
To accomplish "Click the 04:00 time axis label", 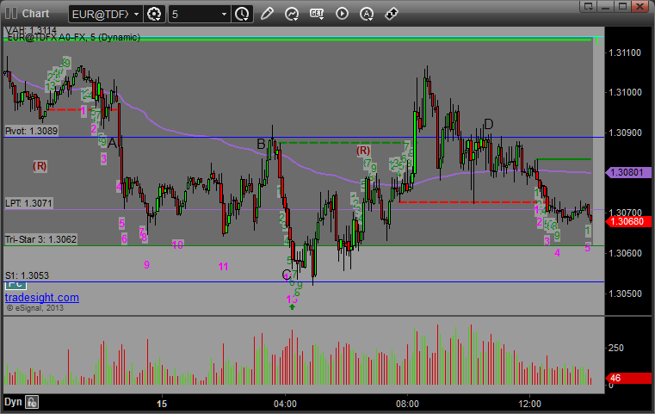I will click(285, 404).
